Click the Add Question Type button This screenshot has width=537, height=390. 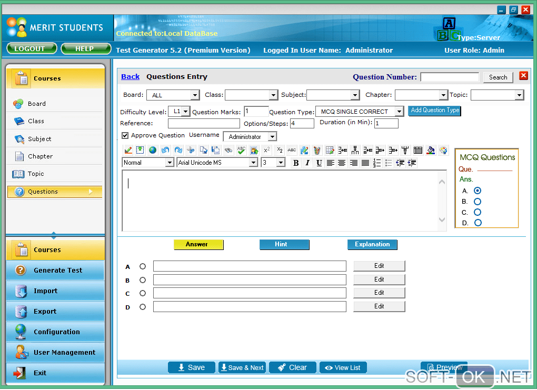tap(434, 111)
